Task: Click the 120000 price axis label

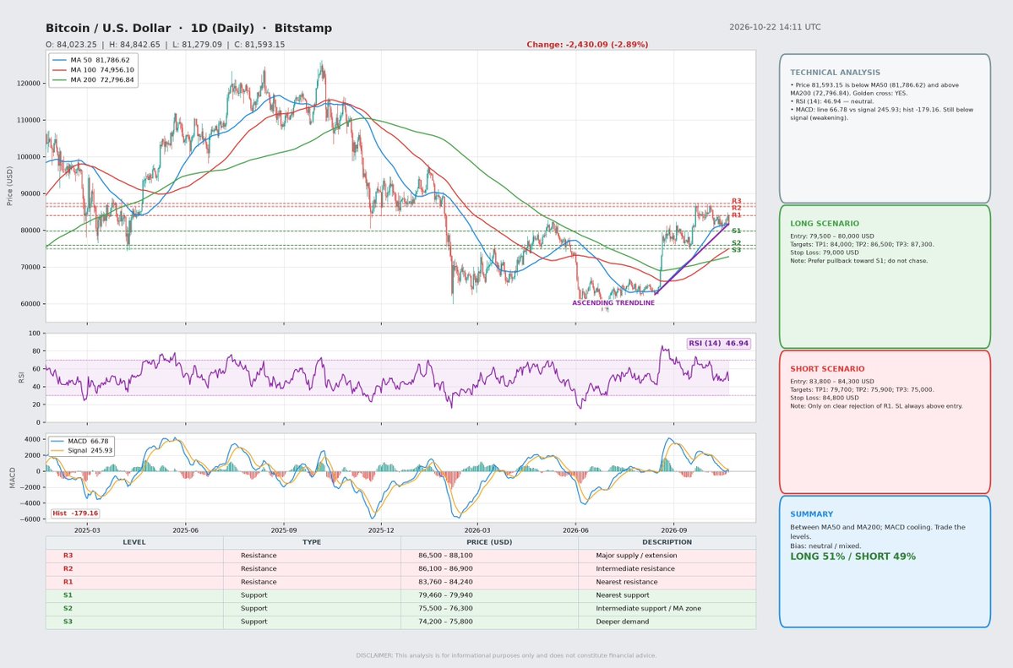Action: coord(29,84)
